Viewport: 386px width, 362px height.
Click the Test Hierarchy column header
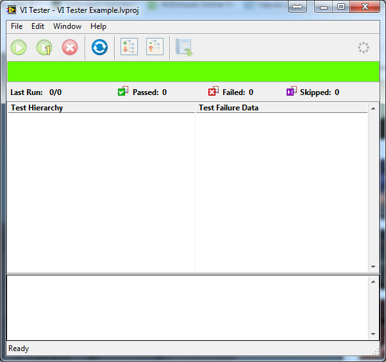pos(101,108)
